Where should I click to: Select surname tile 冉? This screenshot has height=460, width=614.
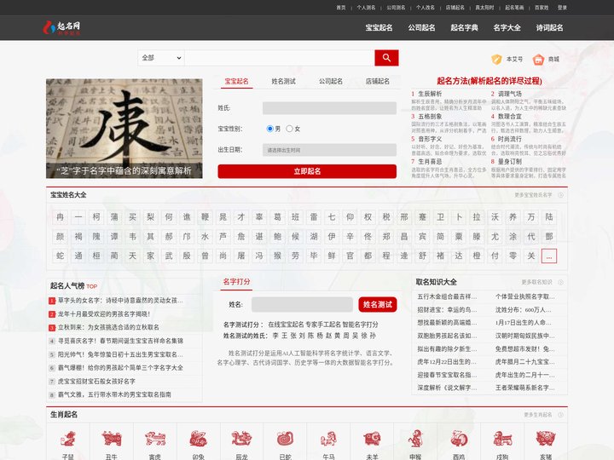60,217
